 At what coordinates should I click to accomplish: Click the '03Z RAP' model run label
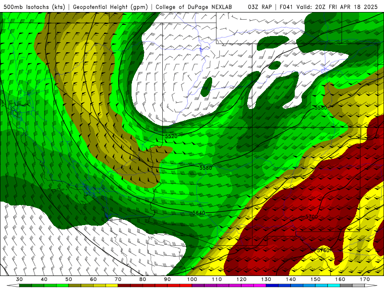[x=260, y=7]
